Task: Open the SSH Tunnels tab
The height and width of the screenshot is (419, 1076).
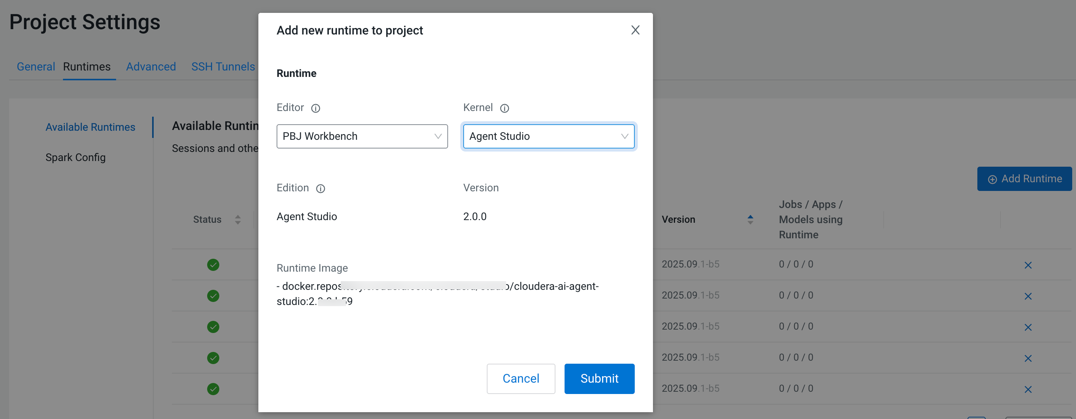Action: (223, 67)
